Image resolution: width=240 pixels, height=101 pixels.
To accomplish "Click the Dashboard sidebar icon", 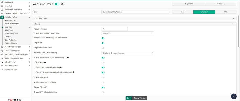I will coord(2,2).
